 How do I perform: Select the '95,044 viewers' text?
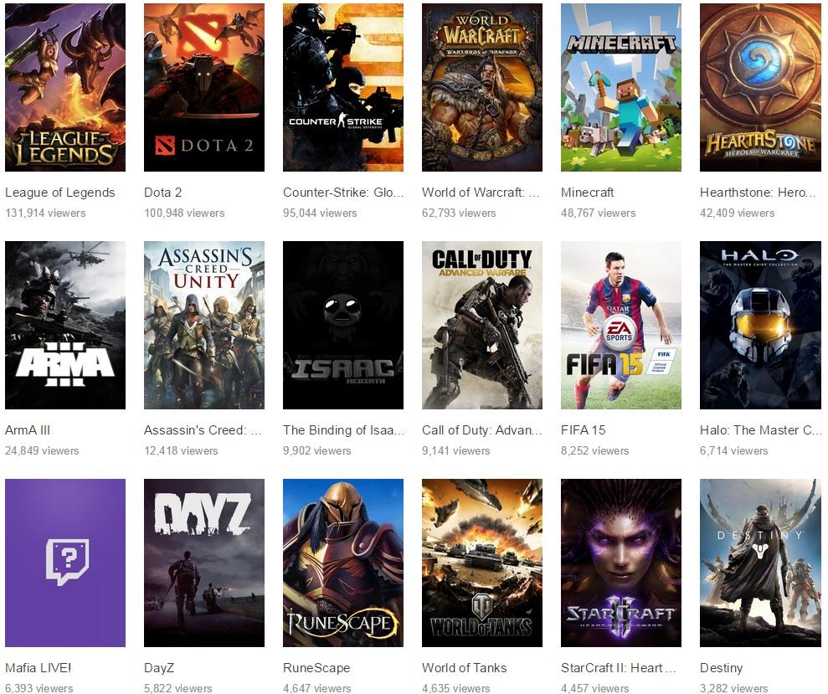point(320,213)
